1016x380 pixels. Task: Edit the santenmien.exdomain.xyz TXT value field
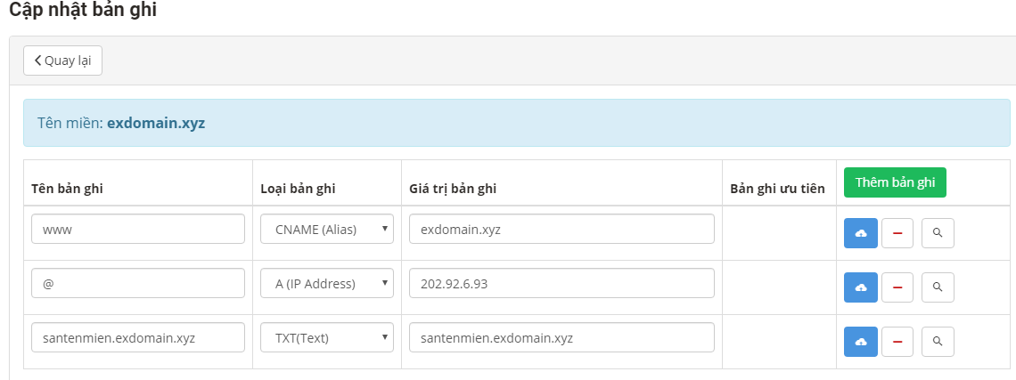pos(561,337)
